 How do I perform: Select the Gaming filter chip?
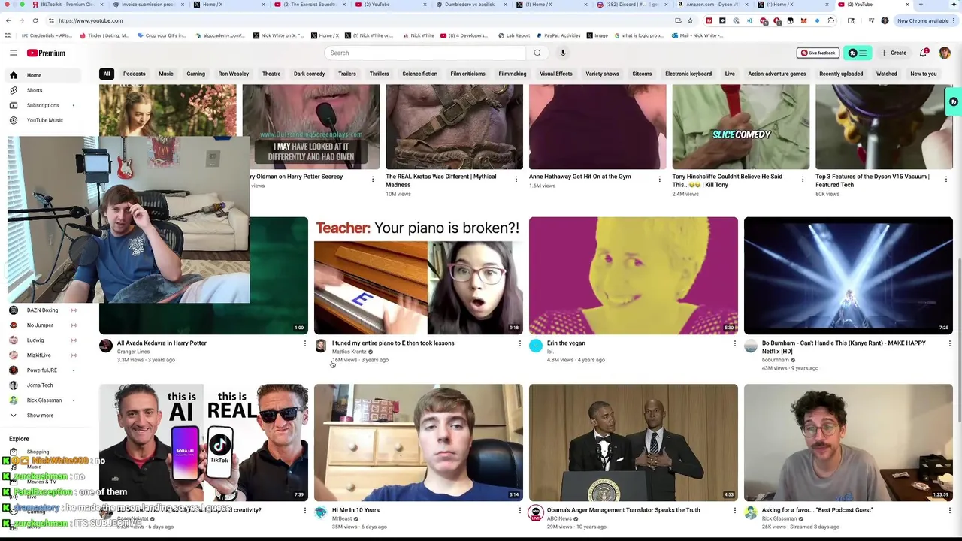(195, 74)
